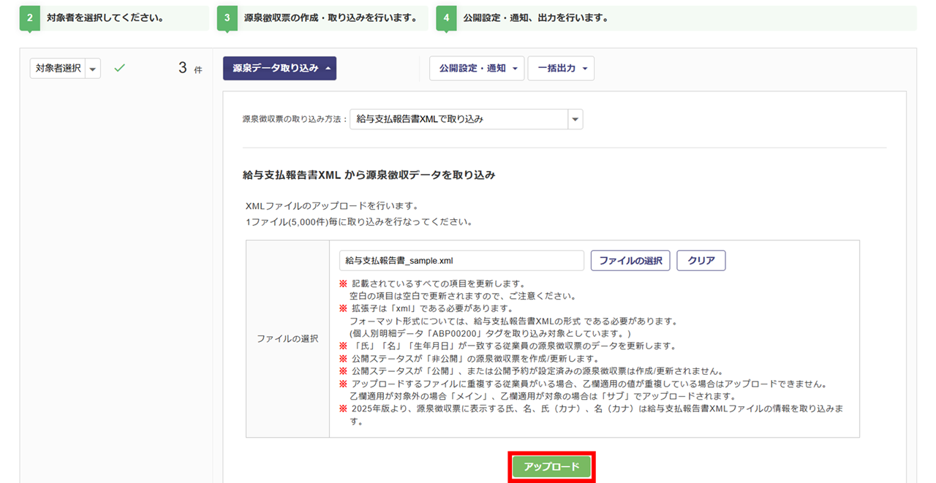Click the green step 4 number badge
The width and height of the screenshot is (936, 483).
[x=446, y=18]
